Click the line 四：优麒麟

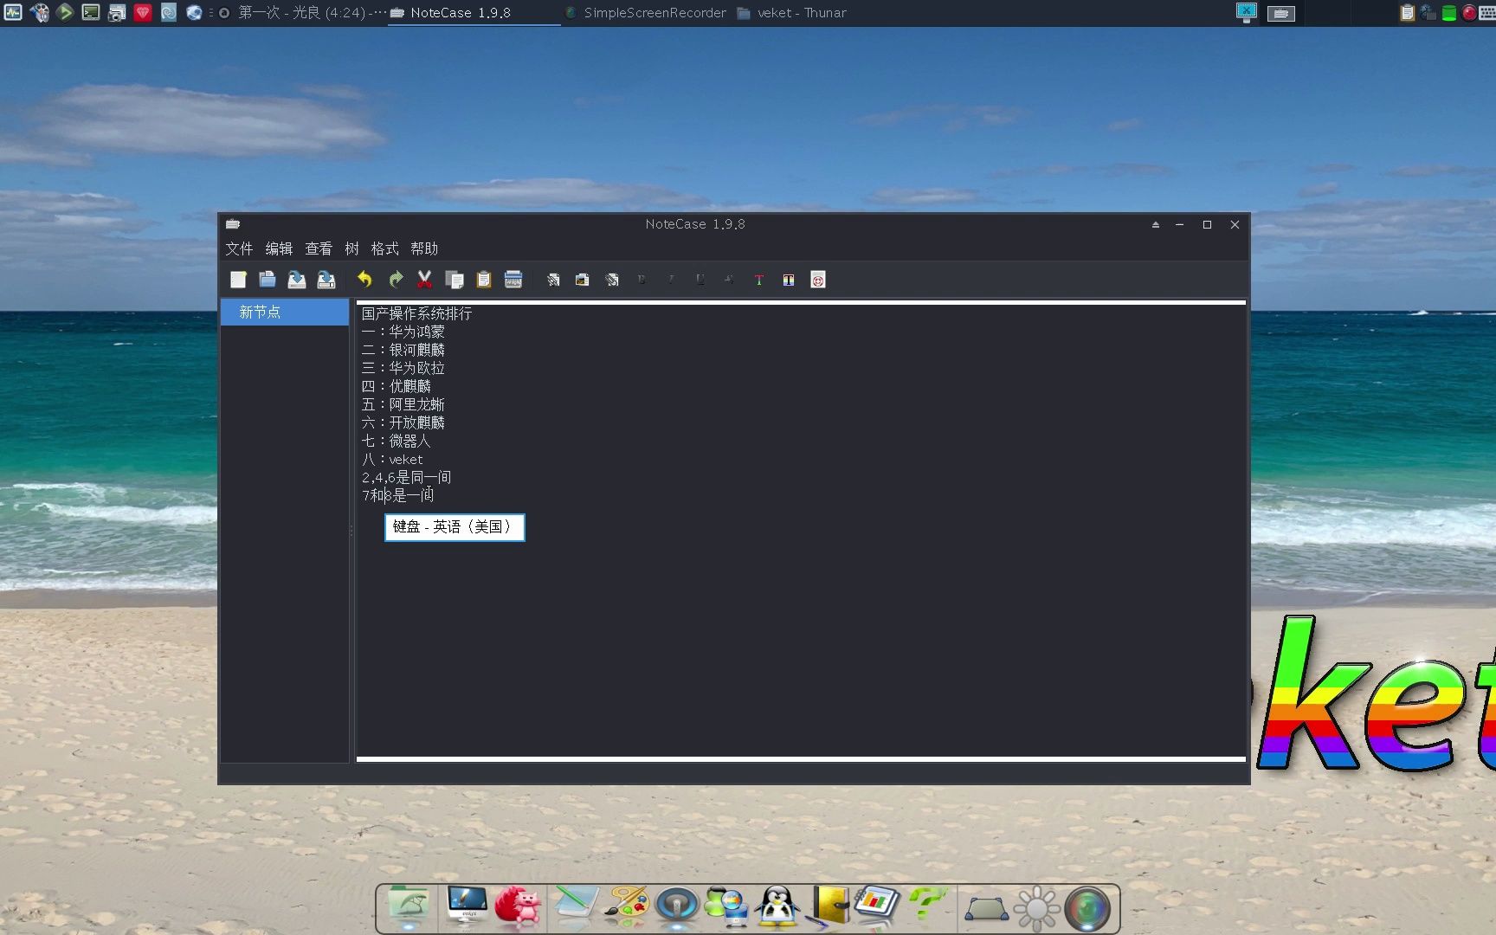pyautogui.click(x=396, y=386)
